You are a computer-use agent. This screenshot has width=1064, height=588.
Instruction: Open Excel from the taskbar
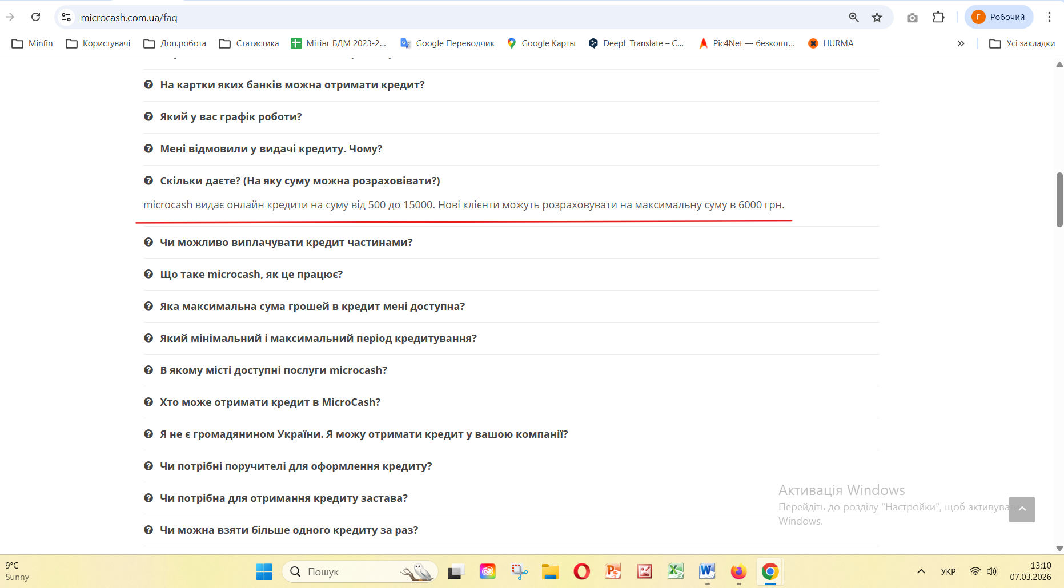676,571
